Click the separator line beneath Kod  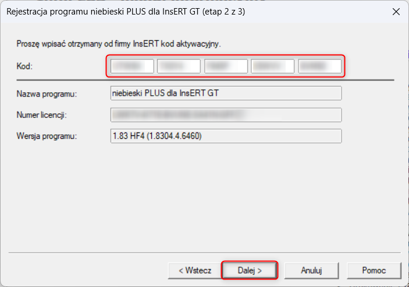(x=205, y=80)
